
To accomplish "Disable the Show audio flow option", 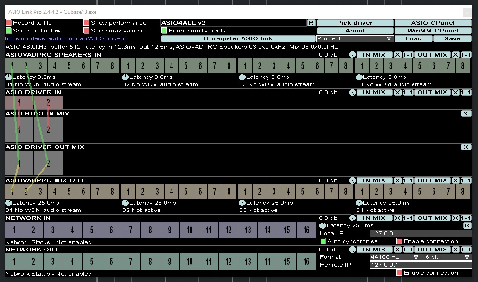I will 8,31.
